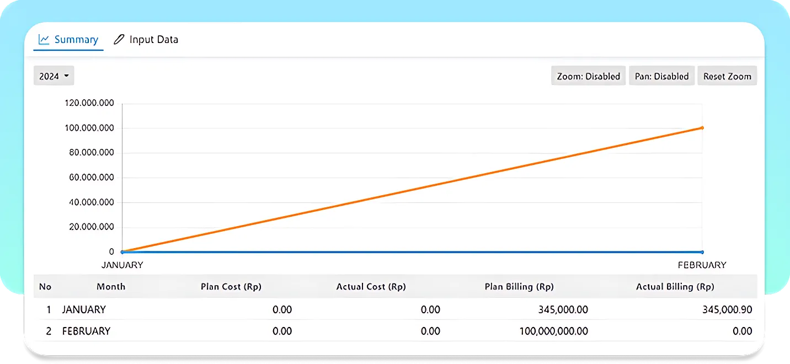Toggle the Pan: Disabled button
The height and width of the screenshot is (364, 790).
tap(661, 76)
